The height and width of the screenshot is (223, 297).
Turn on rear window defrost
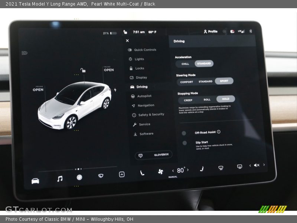239,167
